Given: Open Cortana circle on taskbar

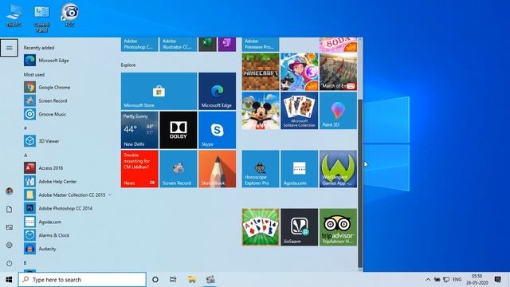Looking at the screenshot, I should click(x=155, y=280).
